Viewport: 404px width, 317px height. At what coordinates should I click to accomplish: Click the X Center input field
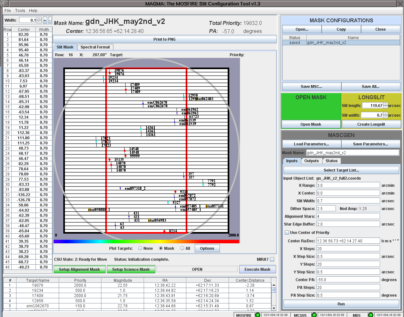pyautogui.click(x=348, y=193)
